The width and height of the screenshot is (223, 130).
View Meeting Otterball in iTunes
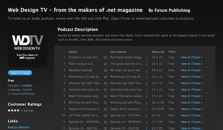(x=191, y=70)
